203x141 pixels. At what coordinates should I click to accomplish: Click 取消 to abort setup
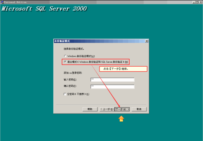coord(139,109)
